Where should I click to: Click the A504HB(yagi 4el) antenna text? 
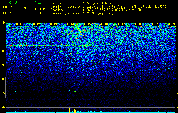100,13
